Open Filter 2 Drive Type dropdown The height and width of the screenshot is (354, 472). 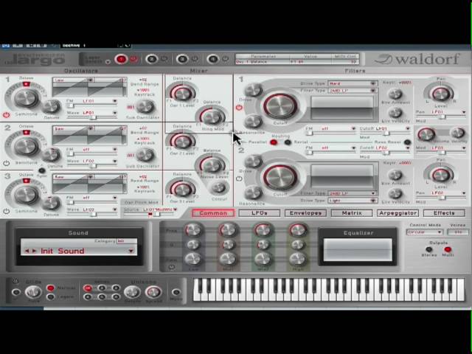point(353,201)
